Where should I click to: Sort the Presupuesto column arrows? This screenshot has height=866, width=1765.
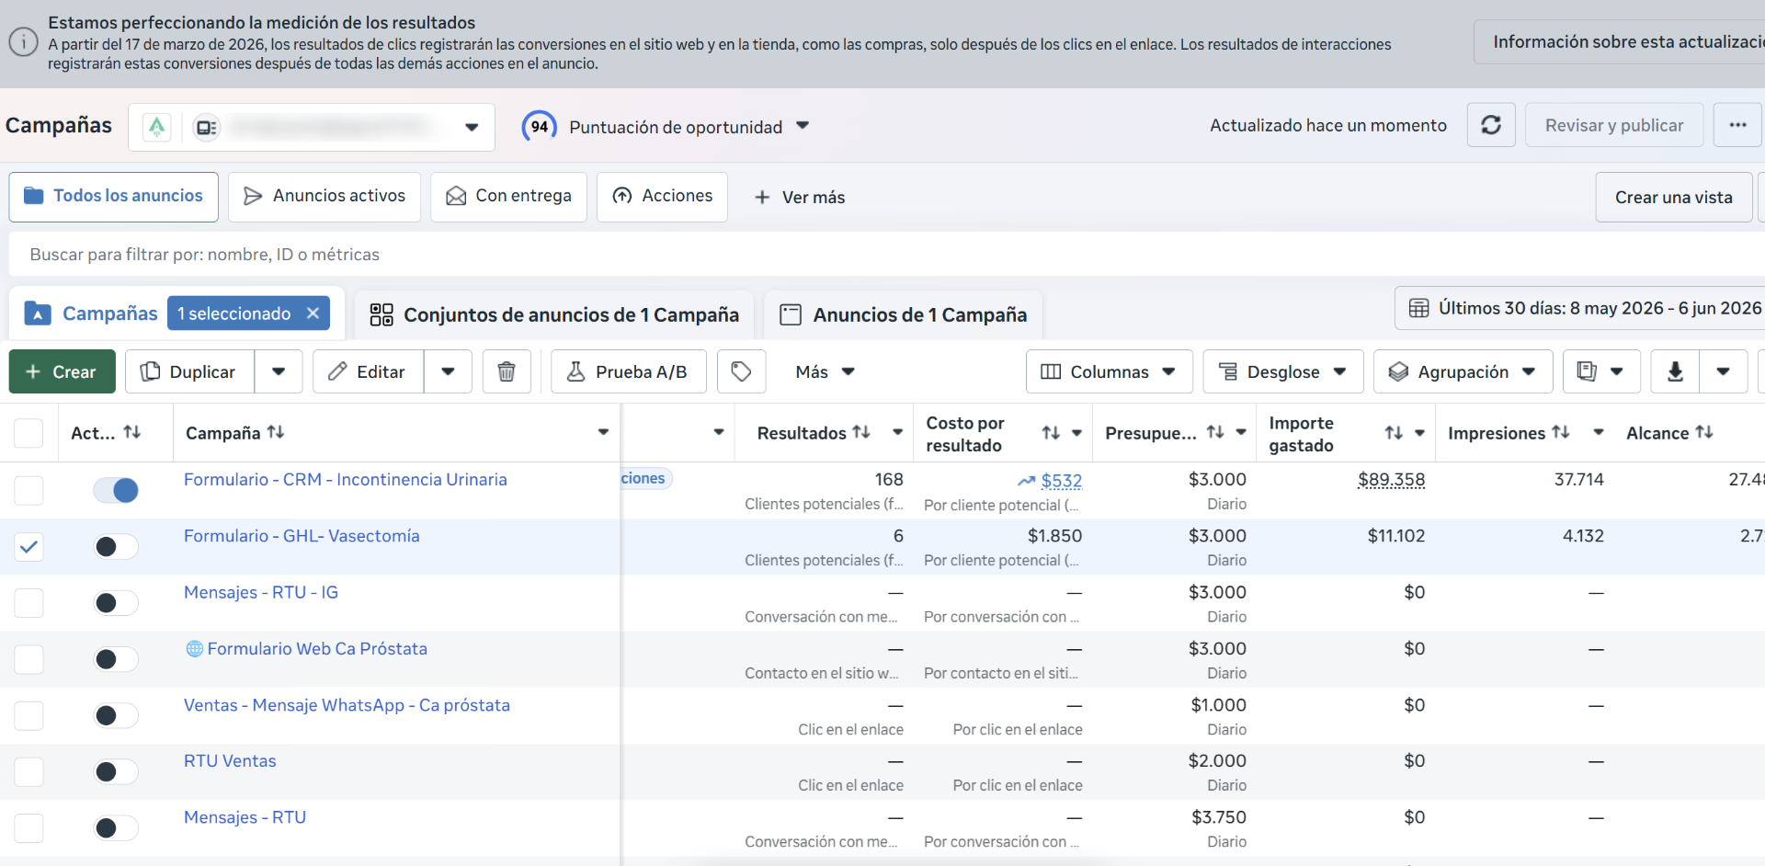tap(1215, 432)
